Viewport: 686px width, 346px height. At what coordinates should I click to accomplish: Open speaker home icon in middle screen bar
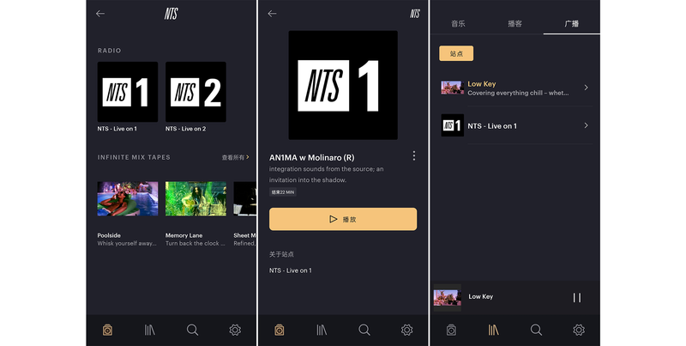click(280, 330)
